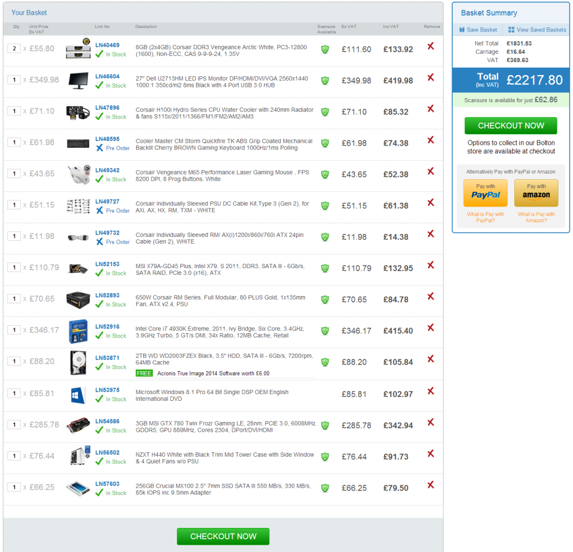Open product link LN52153
The image size is (573, 552).
[107, 264]
